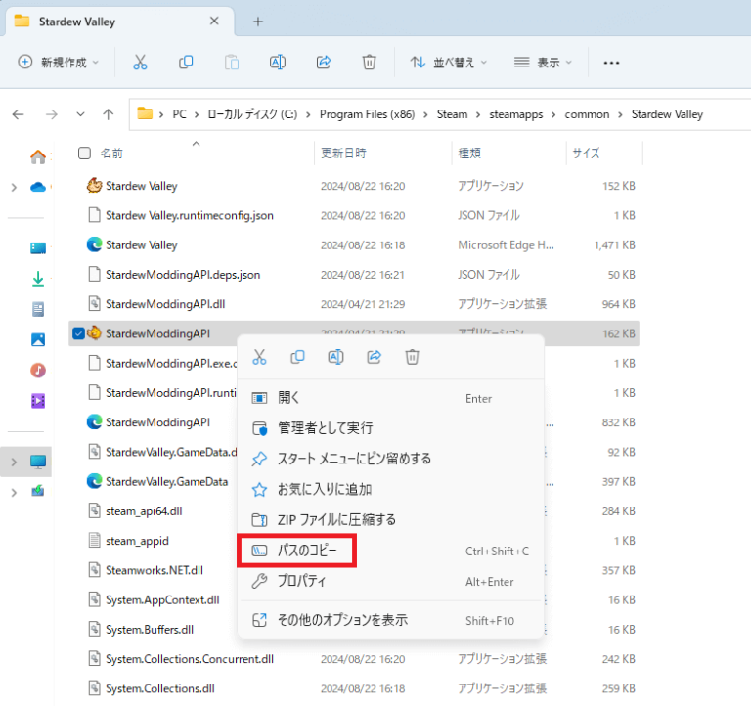This screenshot has width=751, height=706.
Task: Select パスのコピー in context menu
Action: [x=308, y=551]
